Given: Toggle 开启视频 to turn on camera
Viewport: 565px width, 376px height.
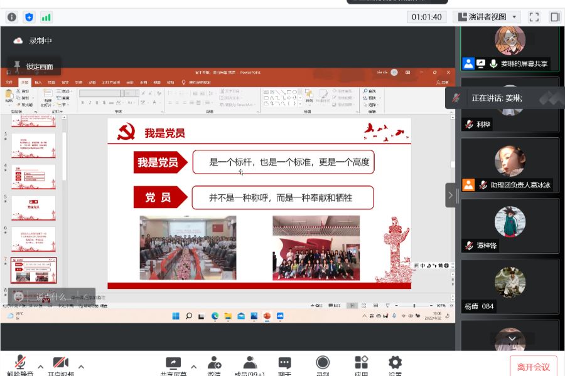Looking at the screenshot, I should coord(60,363).
